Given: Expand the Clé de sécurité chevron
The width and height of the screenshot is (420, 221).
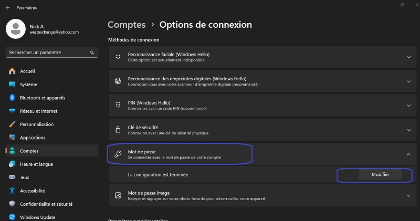Looking at the screenshot, I should tap(408, 130).
